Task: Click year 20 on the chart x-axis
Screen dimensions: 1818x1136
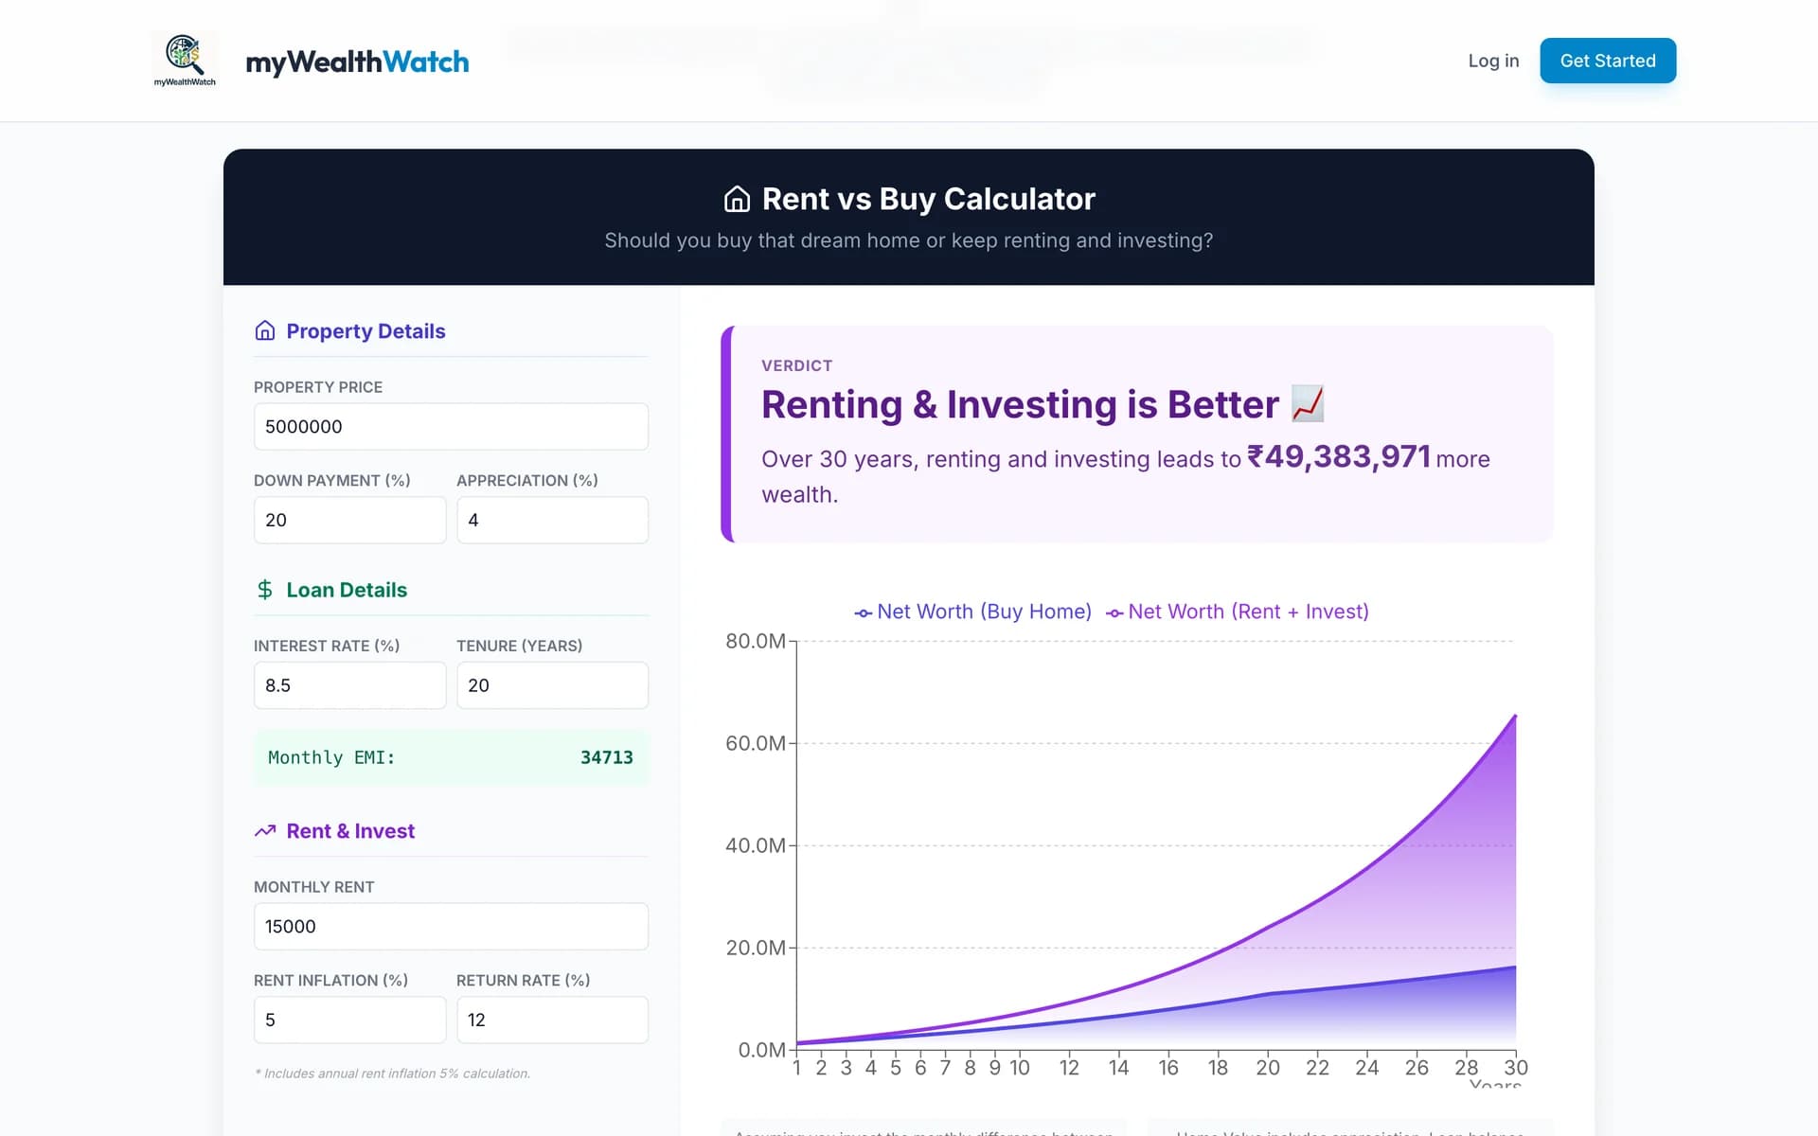Action: pos(1268,1068)
